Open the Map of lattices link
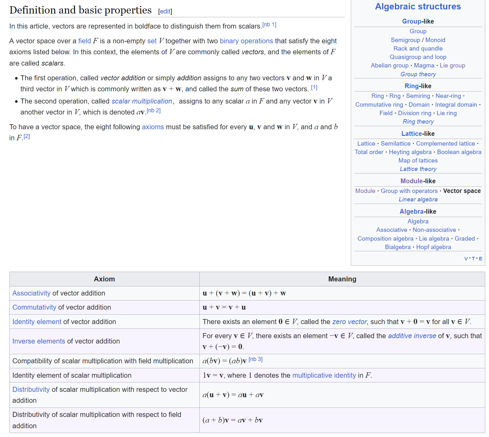489x437 pixels. pos(418,161)
